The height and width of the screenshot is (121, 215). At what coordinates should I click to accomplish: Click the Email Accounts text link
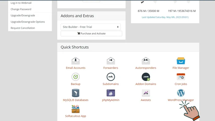coord(75,68)
